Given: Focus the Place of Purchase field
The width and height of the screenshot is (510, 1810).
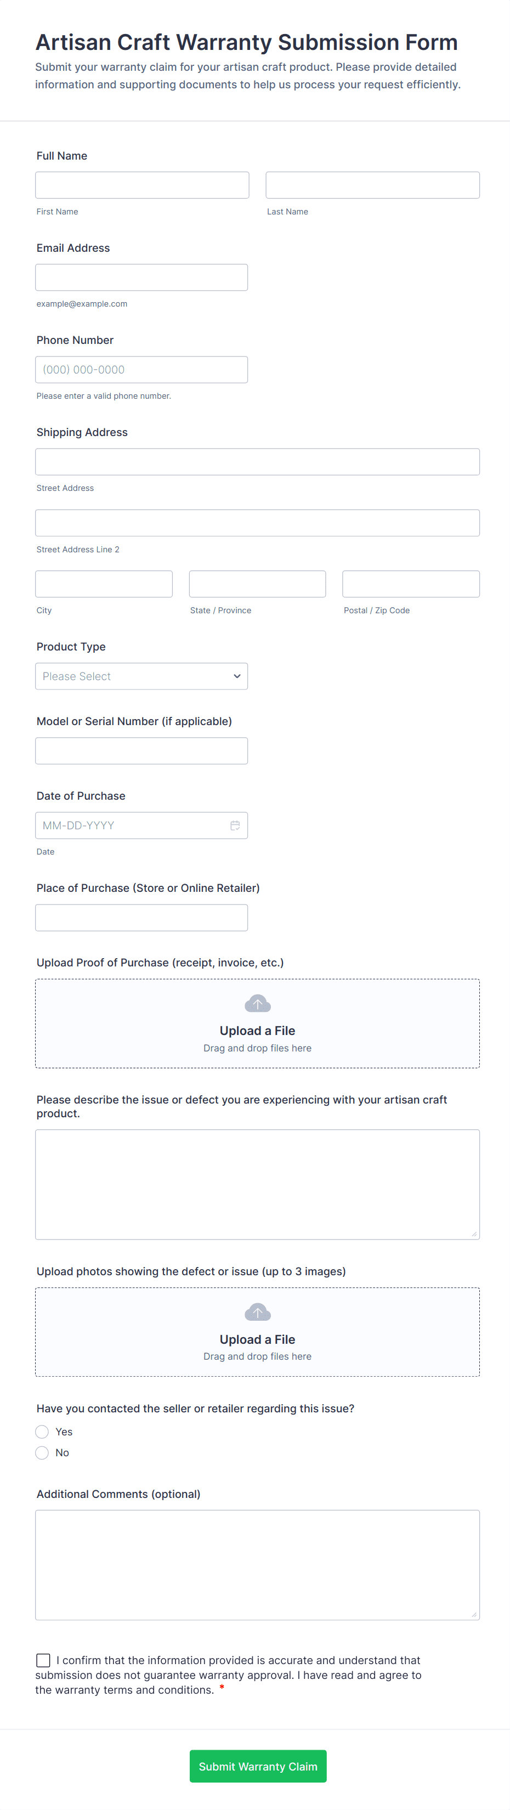Looking at the screenshot, I should pyautogui.click(x=141, y=918).
